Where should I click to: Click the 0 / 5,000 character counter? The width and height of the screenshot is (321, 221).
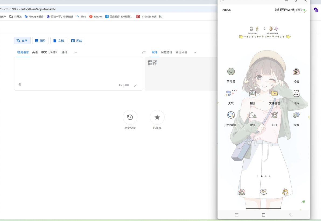pyautogui.click(x=124, y=85)
